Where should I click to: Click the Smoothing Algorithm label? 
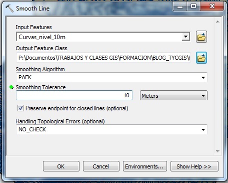40,69
